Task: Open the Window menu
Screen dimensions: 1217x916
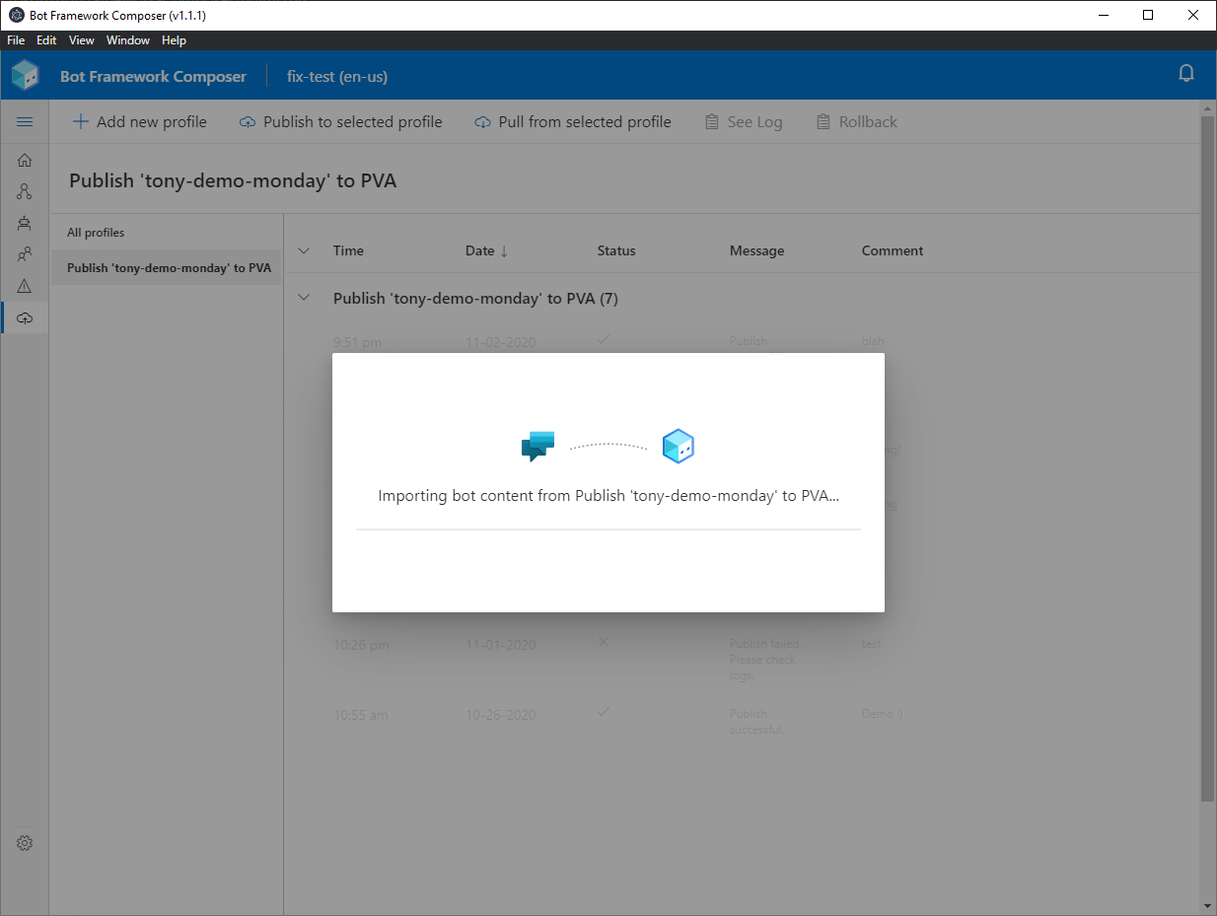Action: pyautogui.click(x=128, y=40)
